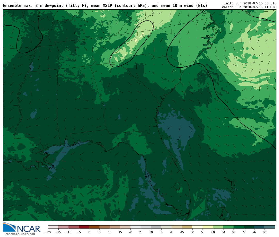Click the plot title about ensemble max dewpoint
The width and height of the screenshot is (279, 237).
105,6
